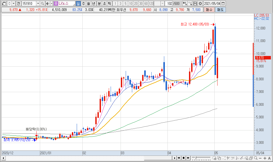Open the 나노스 stock name box
The height and width of the screenshot is (162, 273).
pyautogui.click(x=64, y=3)
